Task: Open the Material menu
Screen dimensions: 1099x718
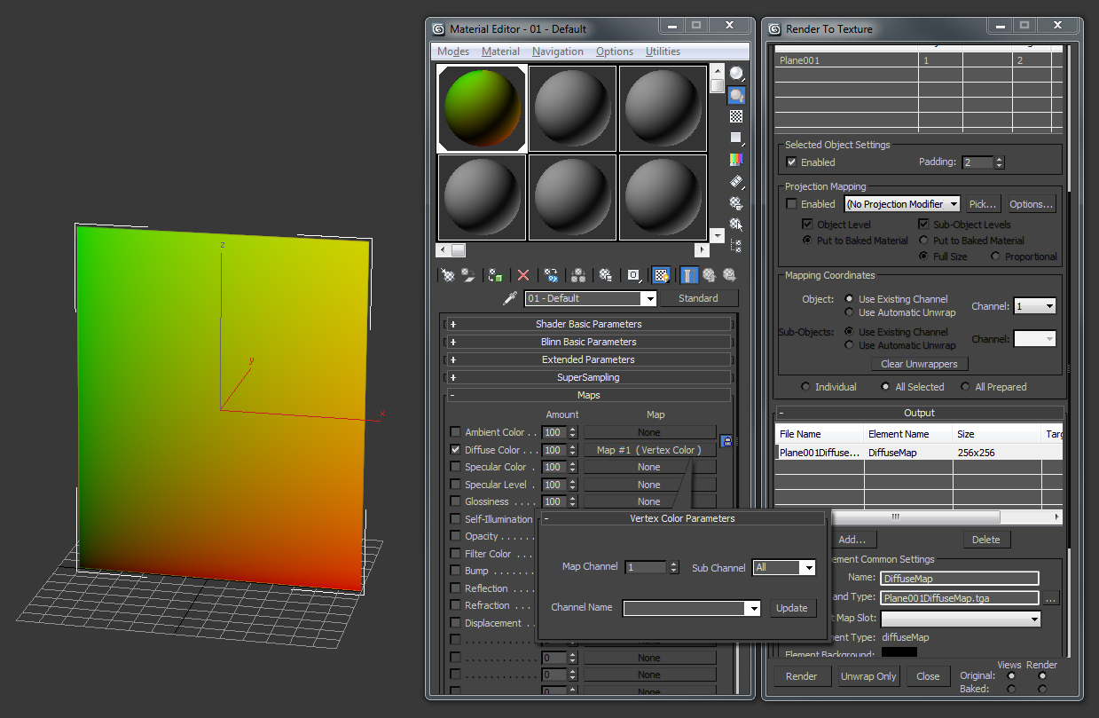Action: pyautogui.click(x=500, y=51)
